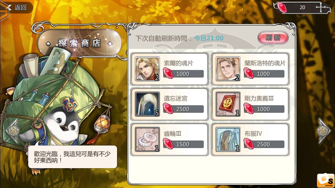The image size is (335, 188).
Task: Select 蘭斯洛特的魂片 character portrait
Action: pyautogui.click(x=228, y=69)
